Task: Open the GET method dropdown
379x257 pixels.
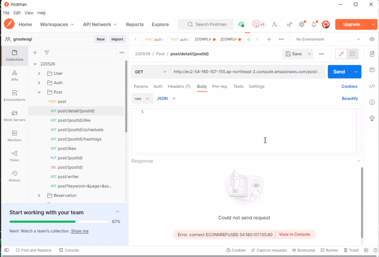Action: (151, 72)
